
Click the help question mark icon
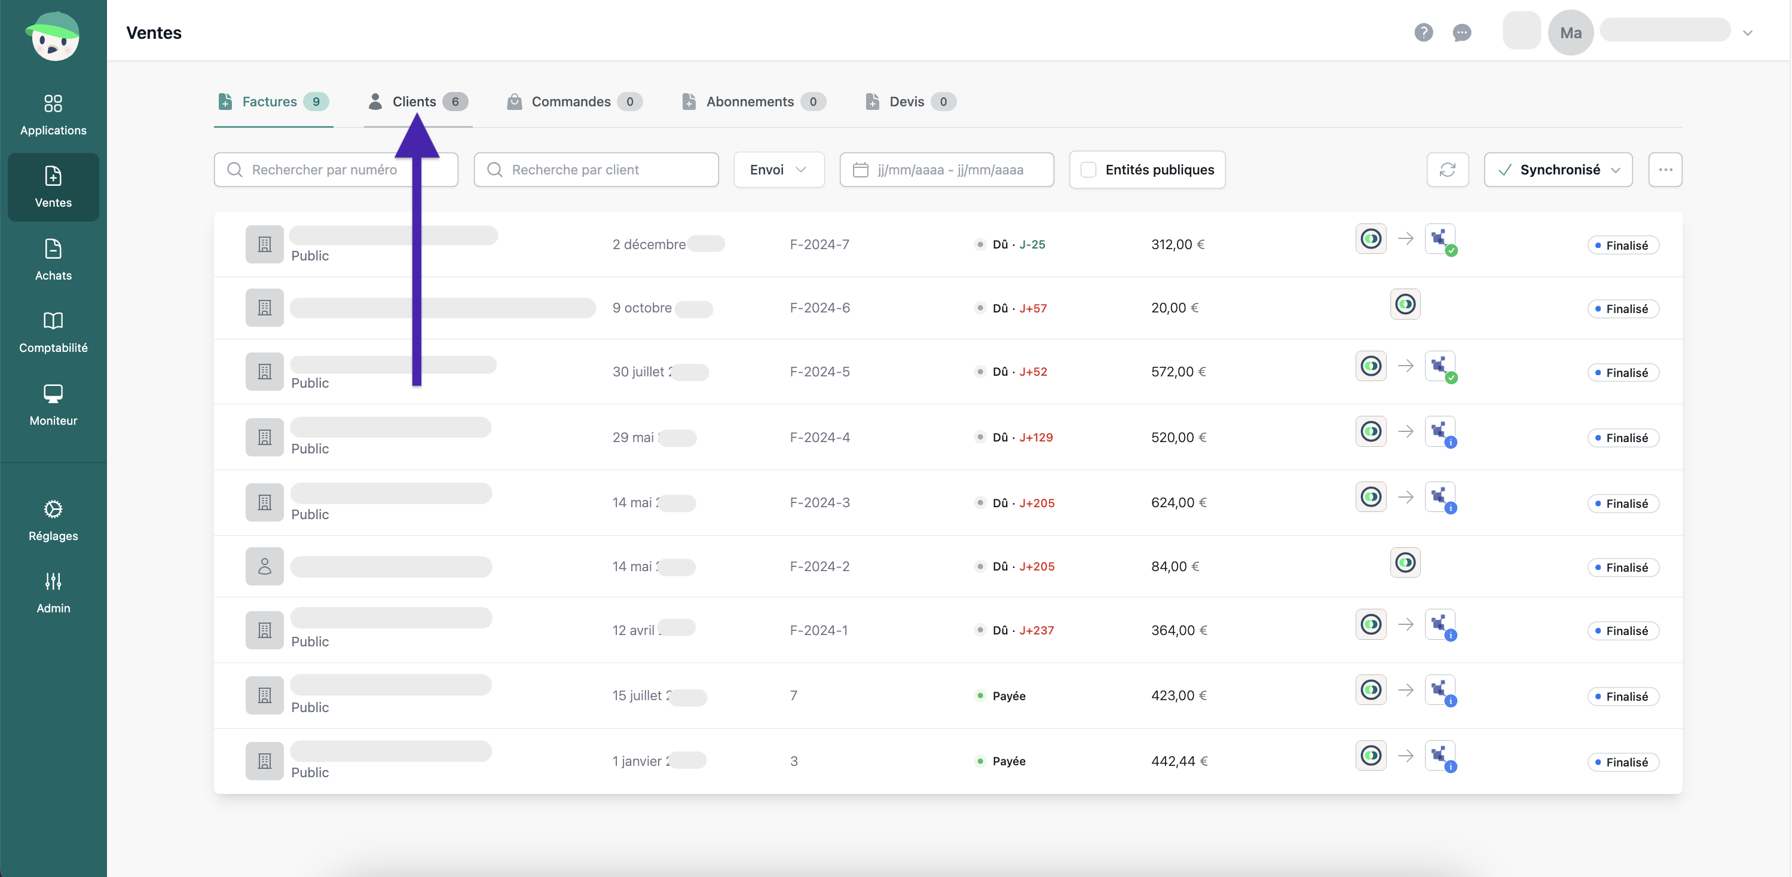[x=1423, y=33]
